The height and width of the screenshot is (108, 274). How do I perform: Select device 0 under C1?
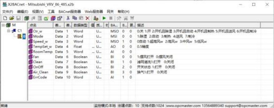24,36
